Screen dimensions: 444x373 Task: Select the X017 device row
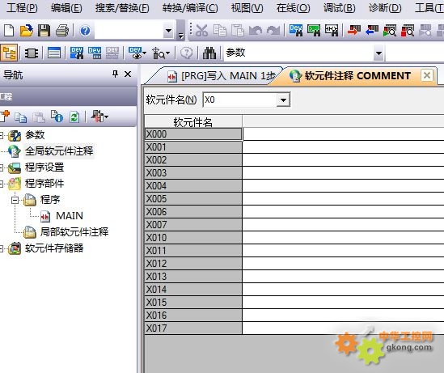(x=193, y=328)
